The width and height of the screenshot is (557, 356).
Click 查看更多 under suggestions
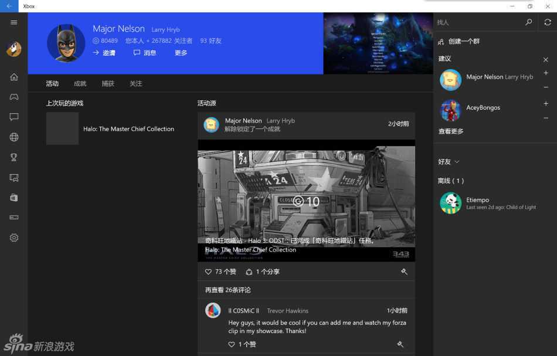point(451,131)
